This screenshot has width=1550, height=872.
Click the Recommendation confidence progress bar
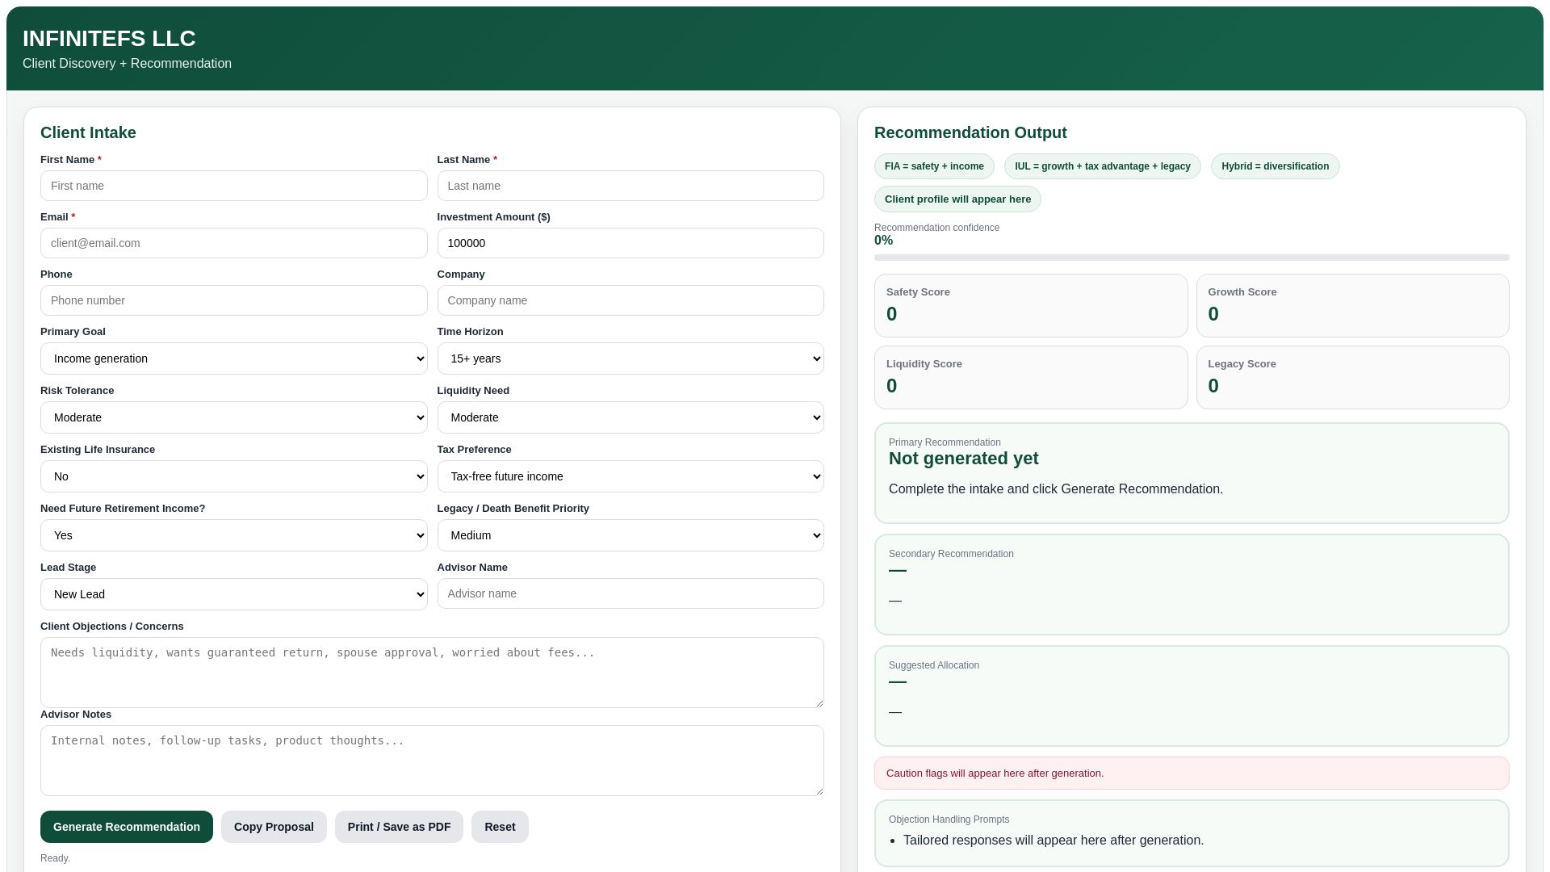click(1192, 258)
